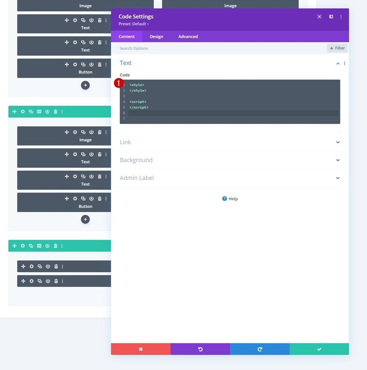Click the Filter button
367x370 pixels.
[337, 48]
